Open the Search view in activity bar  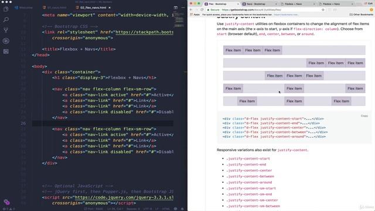click(x=6, y=19)
